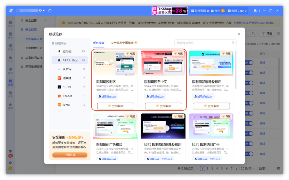
Task: Open the 20条/页 page size dropdown
Action: point(248,168)
